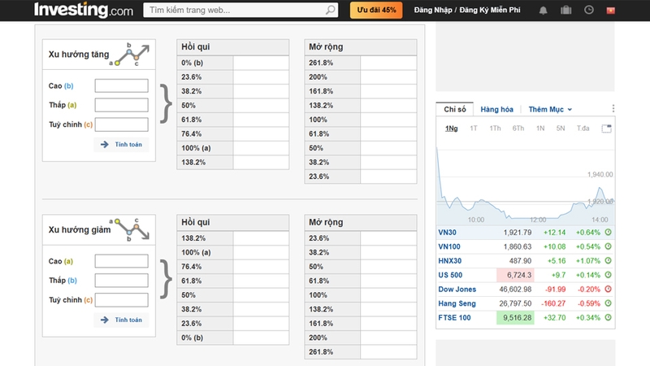Click the Cao (a) input in downtrend

pos(121,261)
